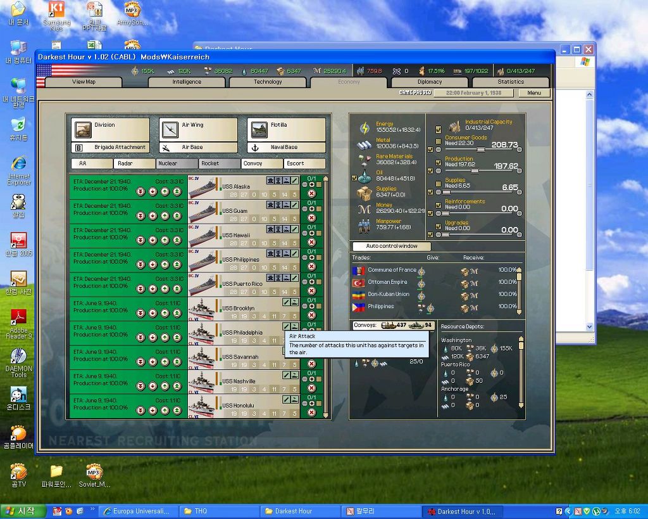Move USS Alaska to bottom of production queue
Viewport: 648px width, 519px height.
140,191
